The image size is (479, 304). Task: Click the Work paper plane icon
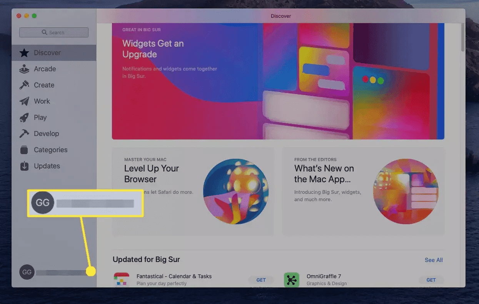(24, 101)
